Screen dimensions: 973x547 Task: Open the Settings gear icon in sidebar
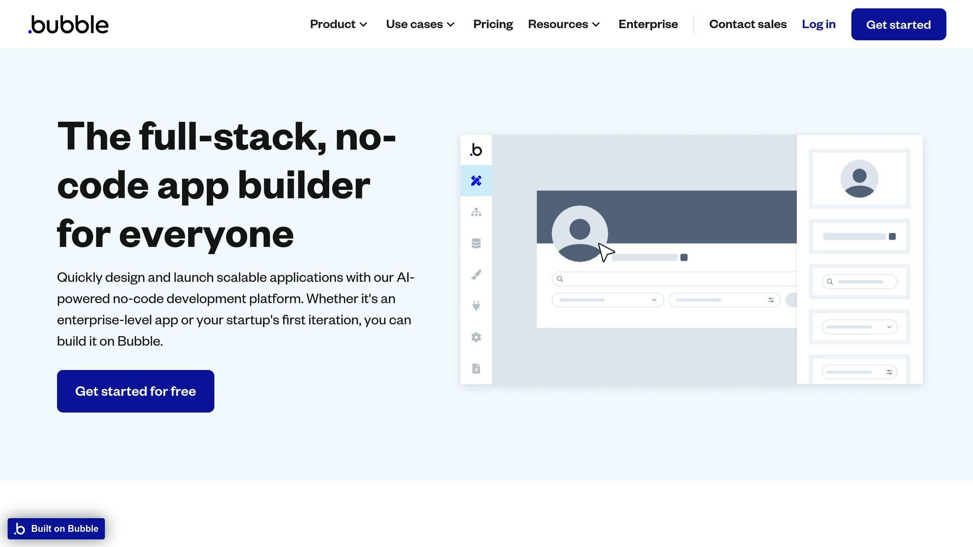[476, 337]
